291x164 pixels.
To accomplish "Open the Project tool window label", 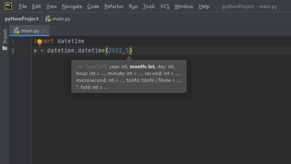I will (x=5, y=36).
